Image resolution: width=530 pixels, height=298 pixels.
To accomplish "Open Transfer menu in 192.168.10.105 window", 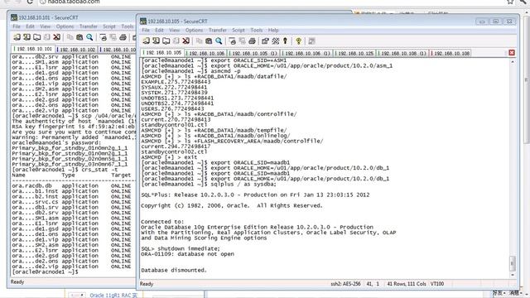I will pyautogui.click(x=217, y=30).
